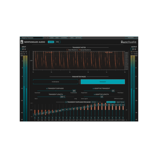Open the Adaptive Transient preset name field
This screenshot has width=158, height=158.
pyautogui.click(x=32, y=38)
